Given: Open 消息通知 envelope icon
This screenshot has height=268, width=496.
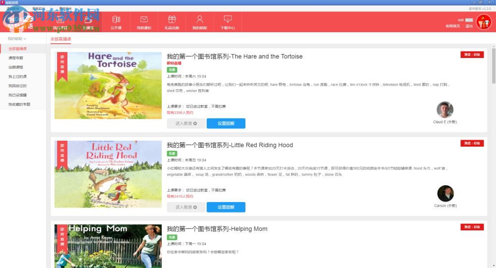Looking at the screenshot, I should pos(144,20).
